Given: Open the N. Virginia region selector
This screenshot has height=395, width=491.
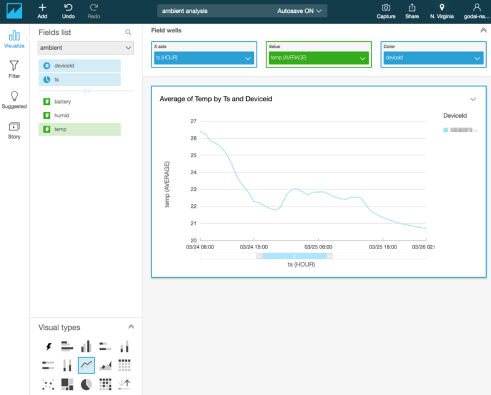Looking at the screenshot, I should click(441, 11).
